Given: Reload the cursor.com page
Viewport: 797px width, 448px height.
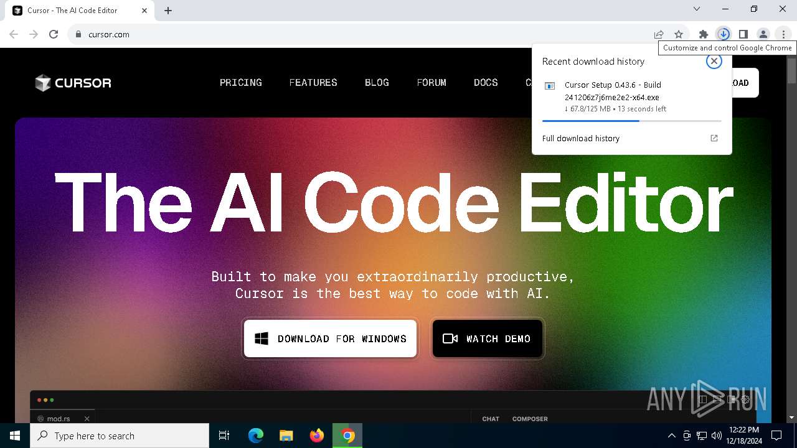Looking at the screenshot, I should 54,34.
